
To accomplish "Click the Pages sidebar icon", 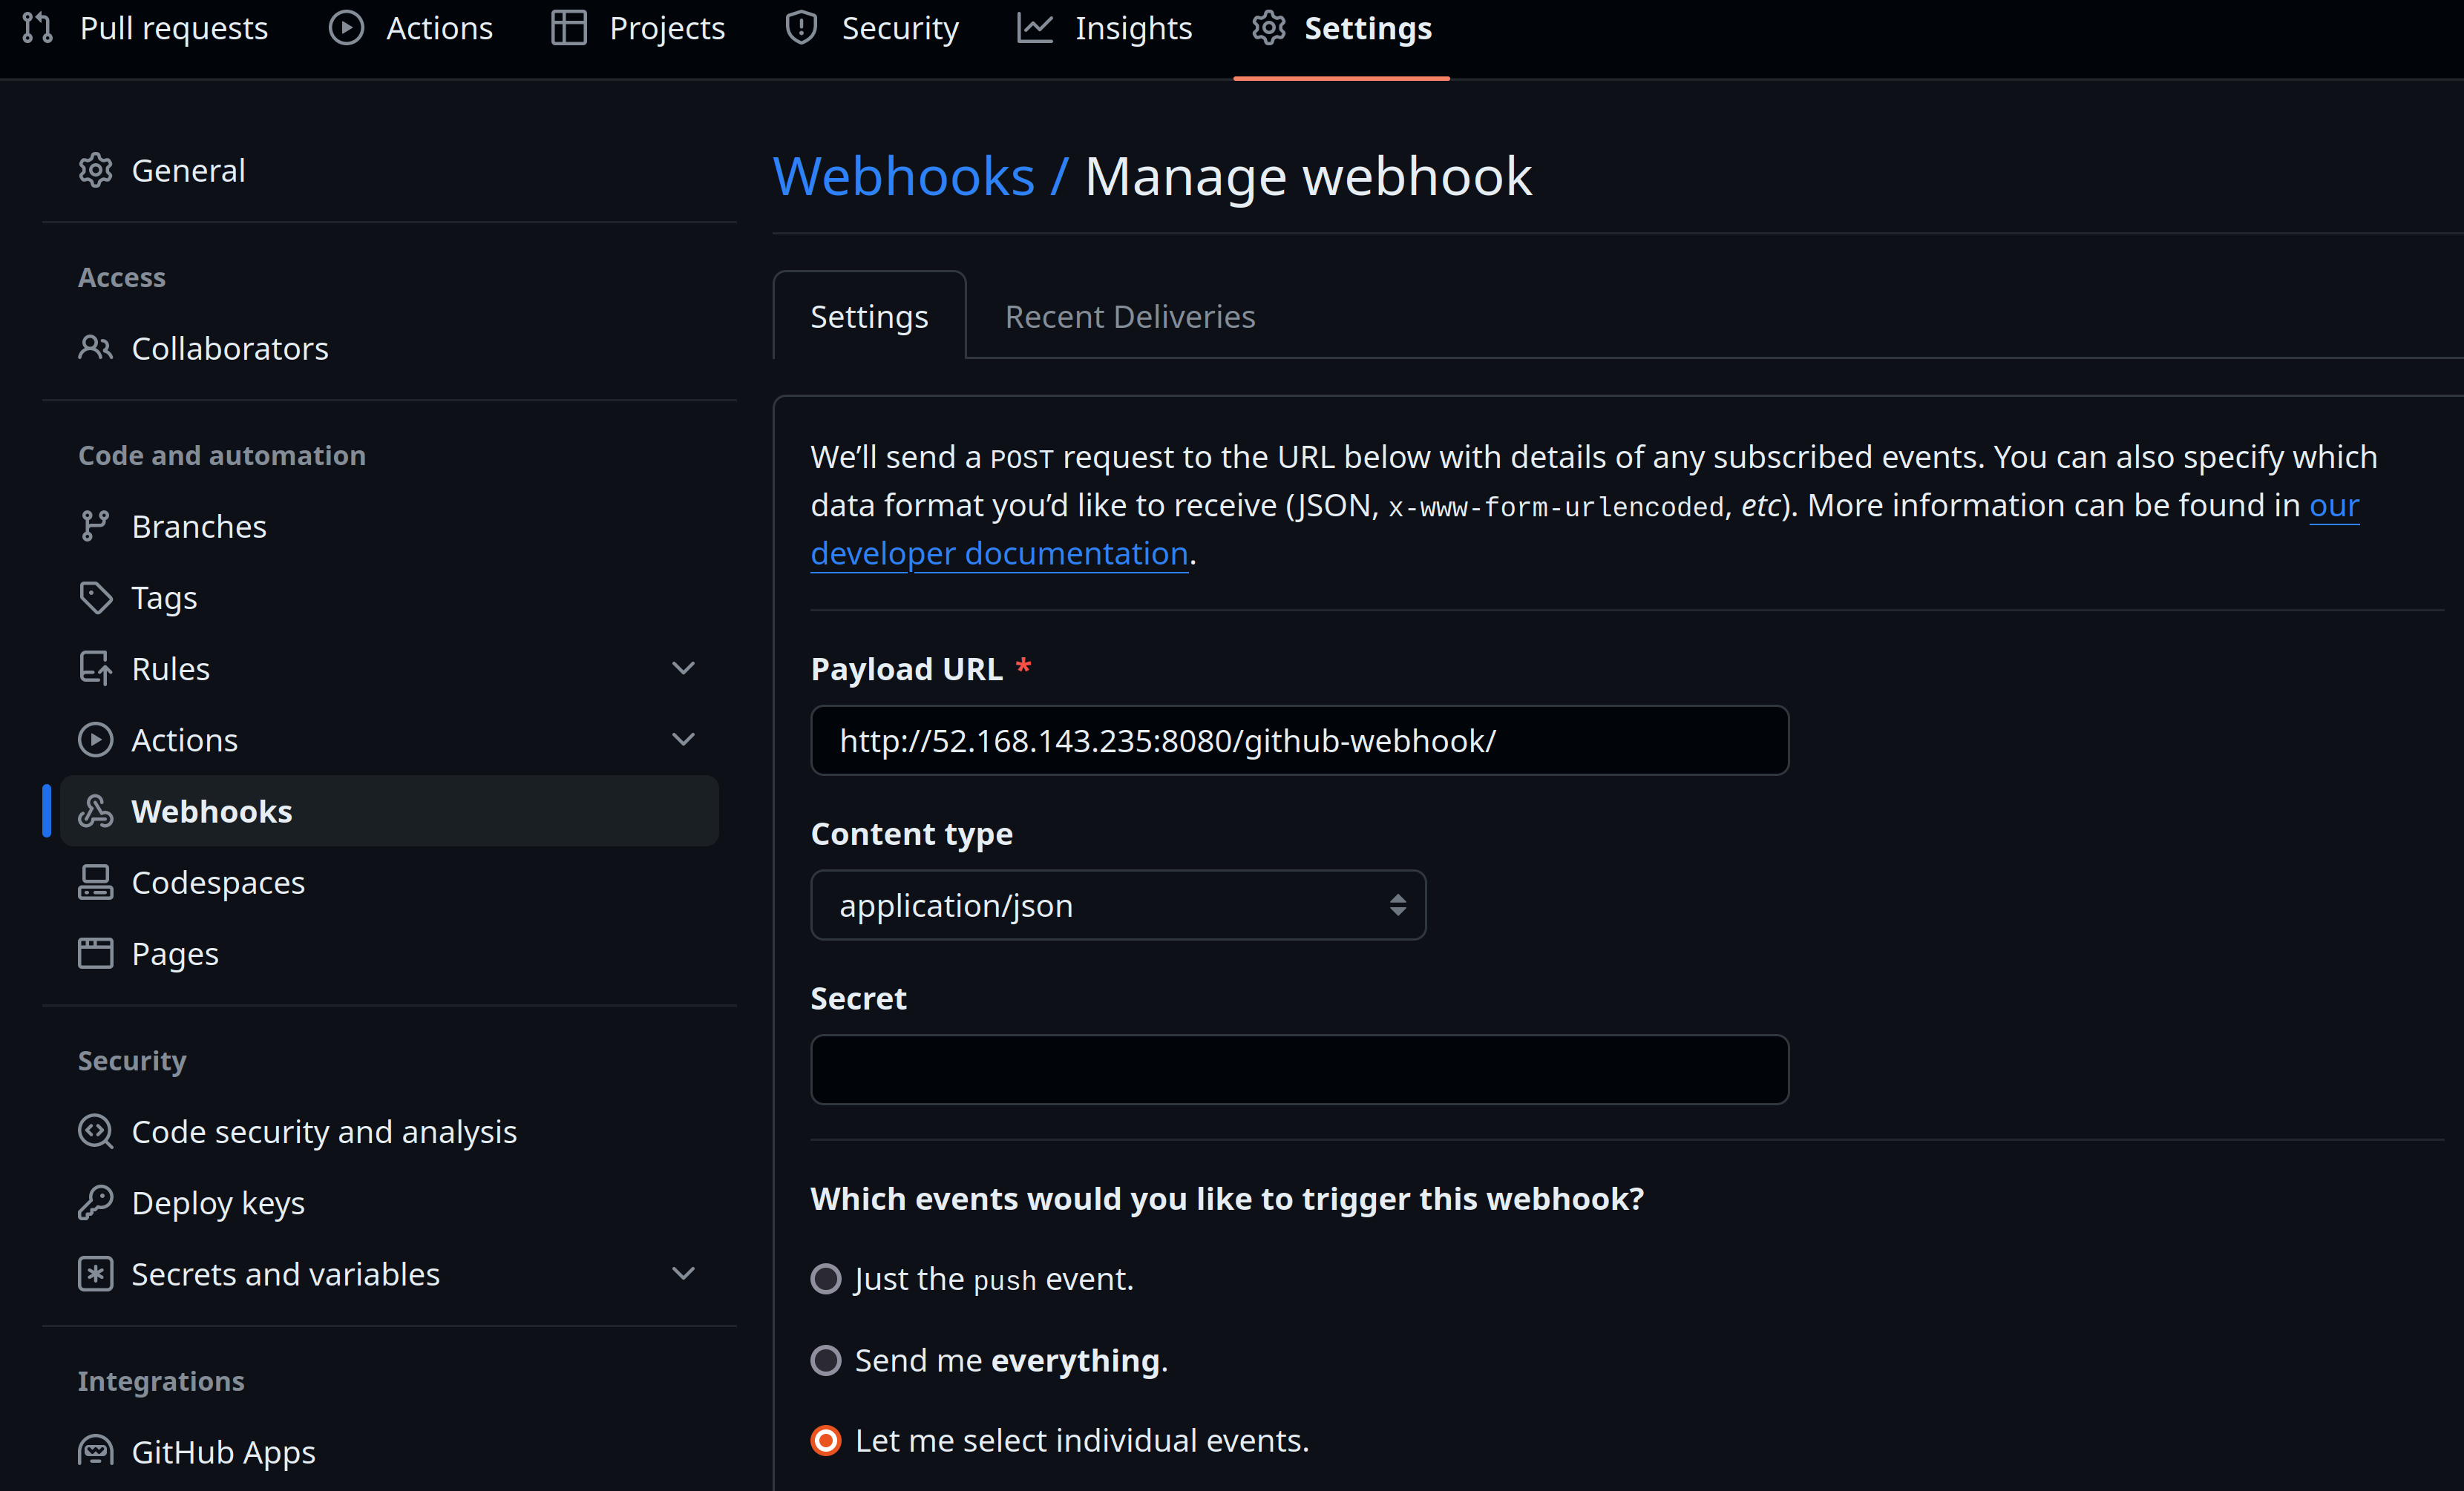I will tap(95, 953).
